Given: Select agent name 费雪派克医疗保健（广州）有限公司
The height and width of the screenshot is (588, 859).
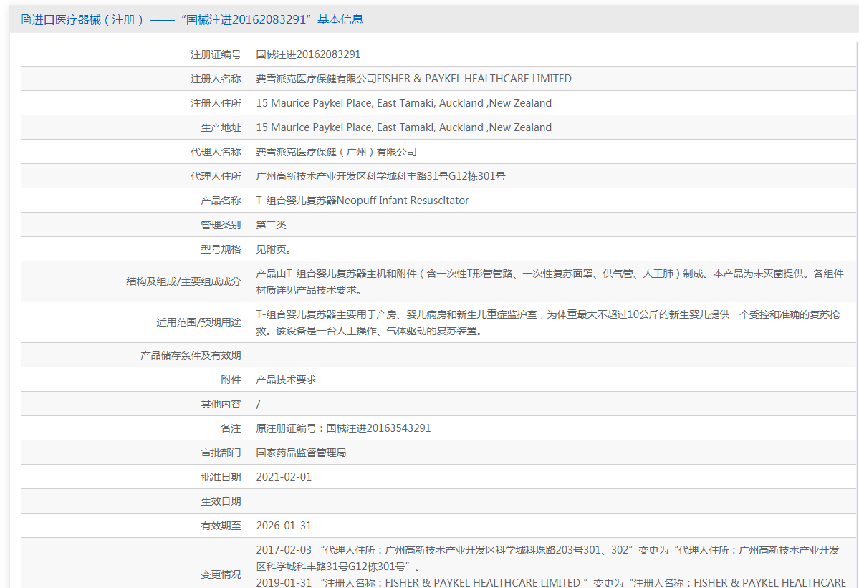Looking at the screenshot, I should click(x=337, y=152).
